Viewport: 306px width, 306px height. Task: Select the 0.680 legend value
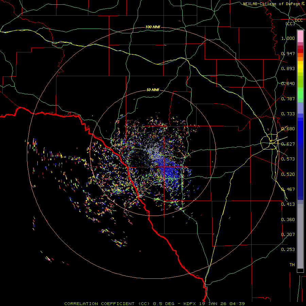(288, 129)
